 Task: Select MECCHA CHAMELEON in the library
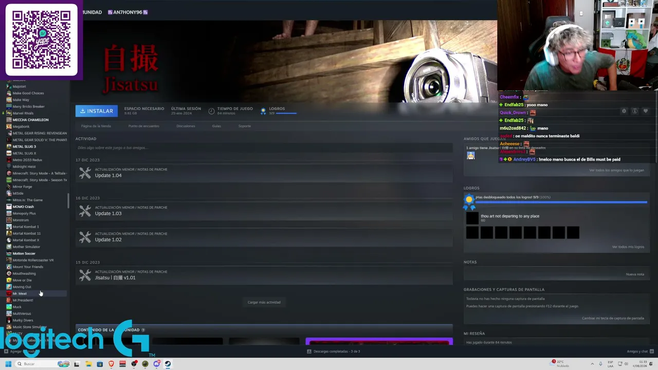(30, 120)
